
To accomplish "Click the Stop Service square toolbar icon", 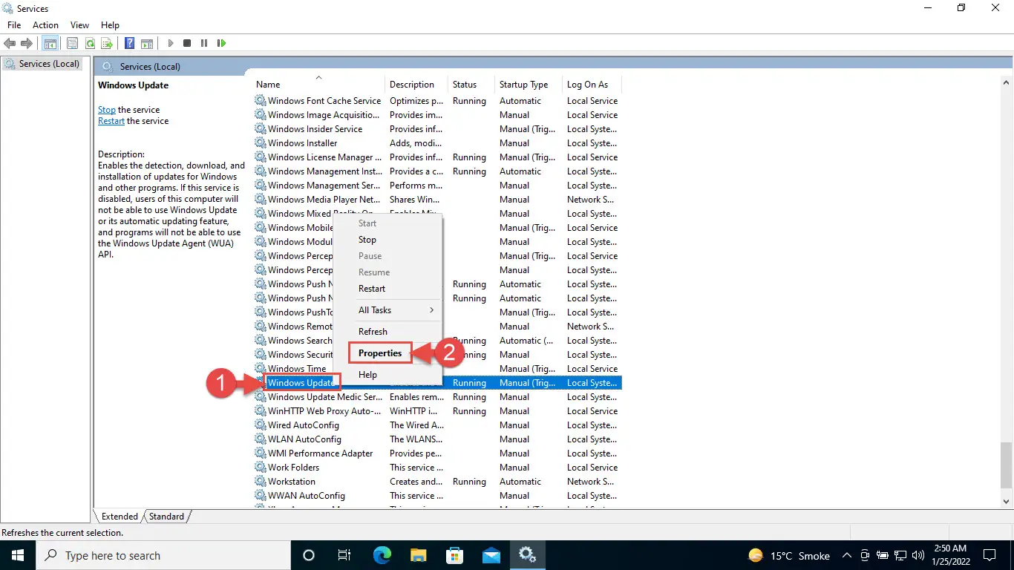I will 187,43.
